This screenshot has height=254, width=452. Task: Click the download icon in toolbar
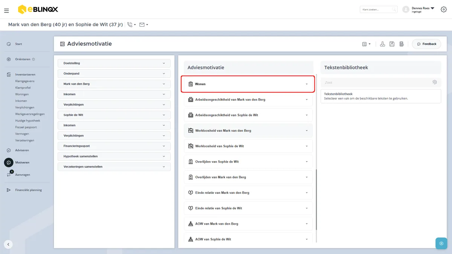click(x=382, y=44)
